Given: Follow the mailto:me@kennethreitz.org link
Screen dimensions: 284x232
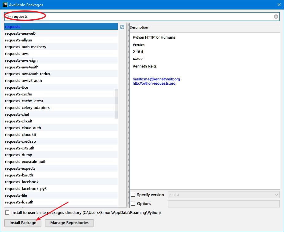Looking at the screenshot, I should click(156, 79).
